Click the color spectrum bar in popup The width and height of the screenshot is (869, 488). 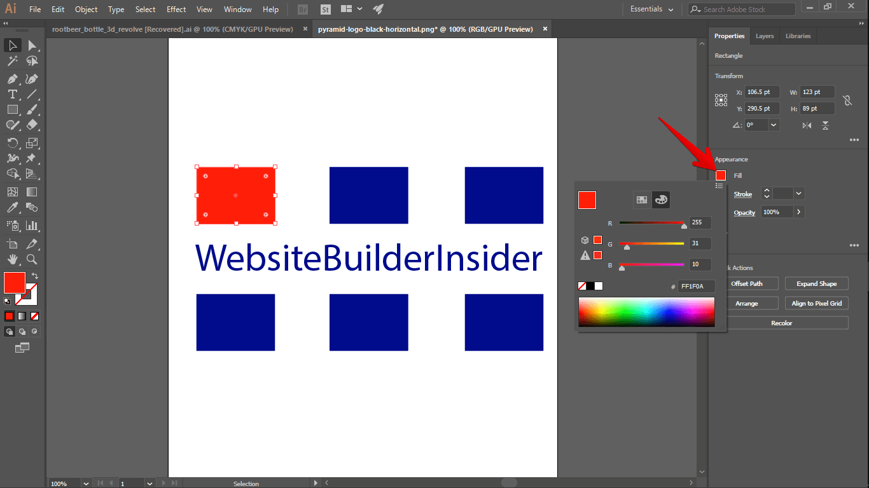coord(646,312)
